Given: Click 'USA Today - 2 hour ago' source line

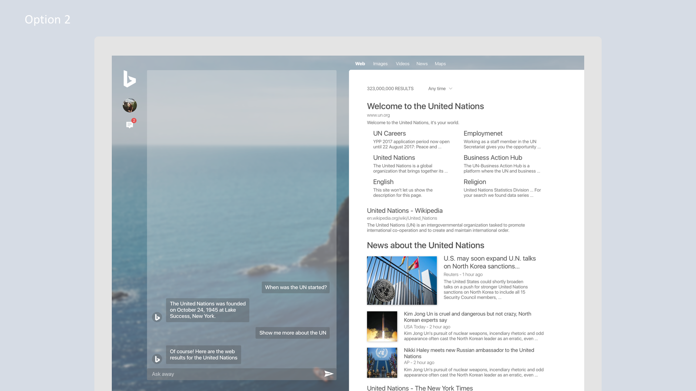Looking at the screenshot, I should click(427, 327).
